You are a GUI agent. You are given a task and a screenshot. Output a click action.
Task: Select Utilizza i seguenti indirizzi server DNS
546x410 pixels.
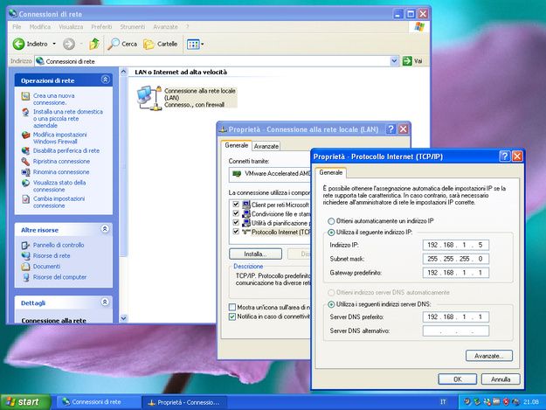[x=331, y=304]
